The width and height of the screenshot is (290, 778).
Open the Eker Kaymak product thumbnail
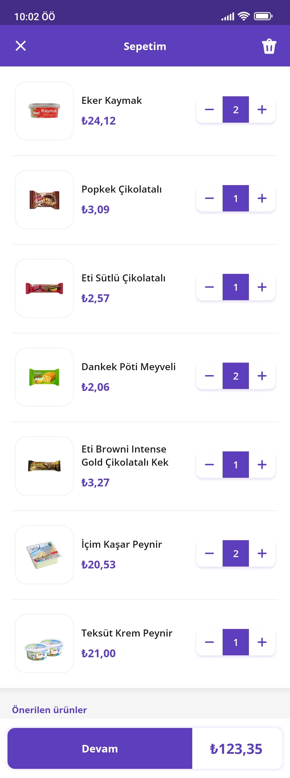[44, 111]
